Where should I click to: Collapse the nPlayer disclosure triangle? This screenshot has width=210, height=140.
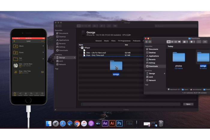tap(80, 48)
